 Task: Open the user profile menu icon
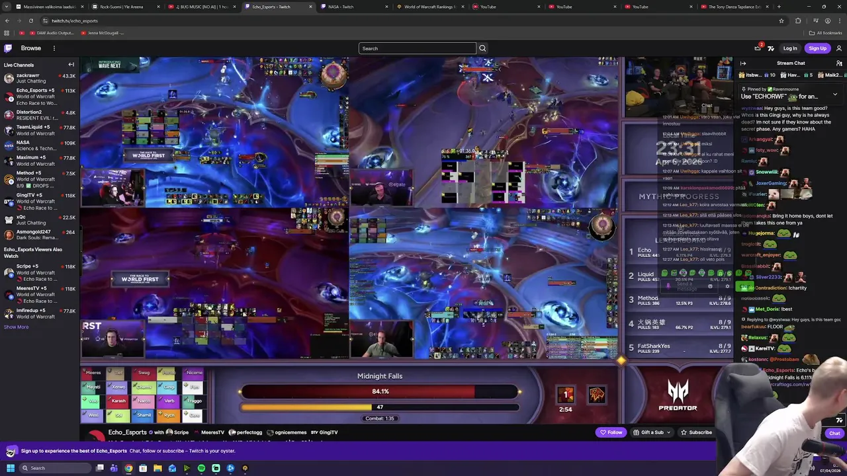click(x=839, y=48)
